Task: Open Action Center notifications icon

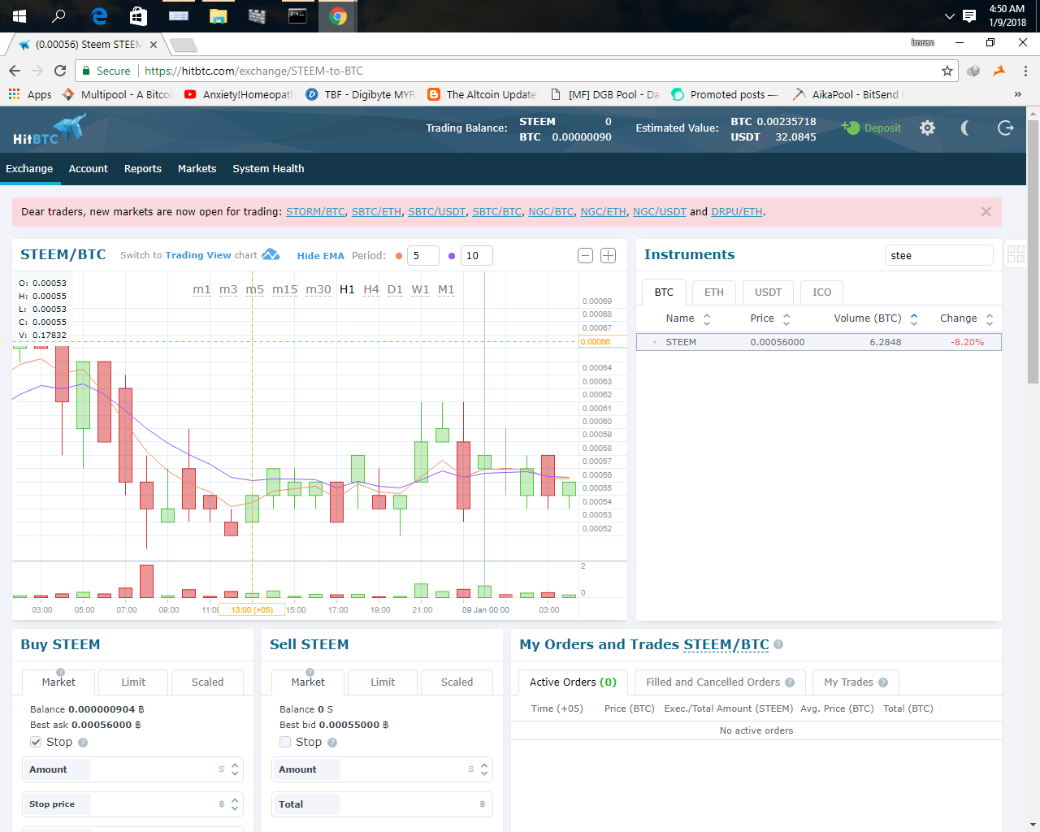Action: (x=969, y=16)
